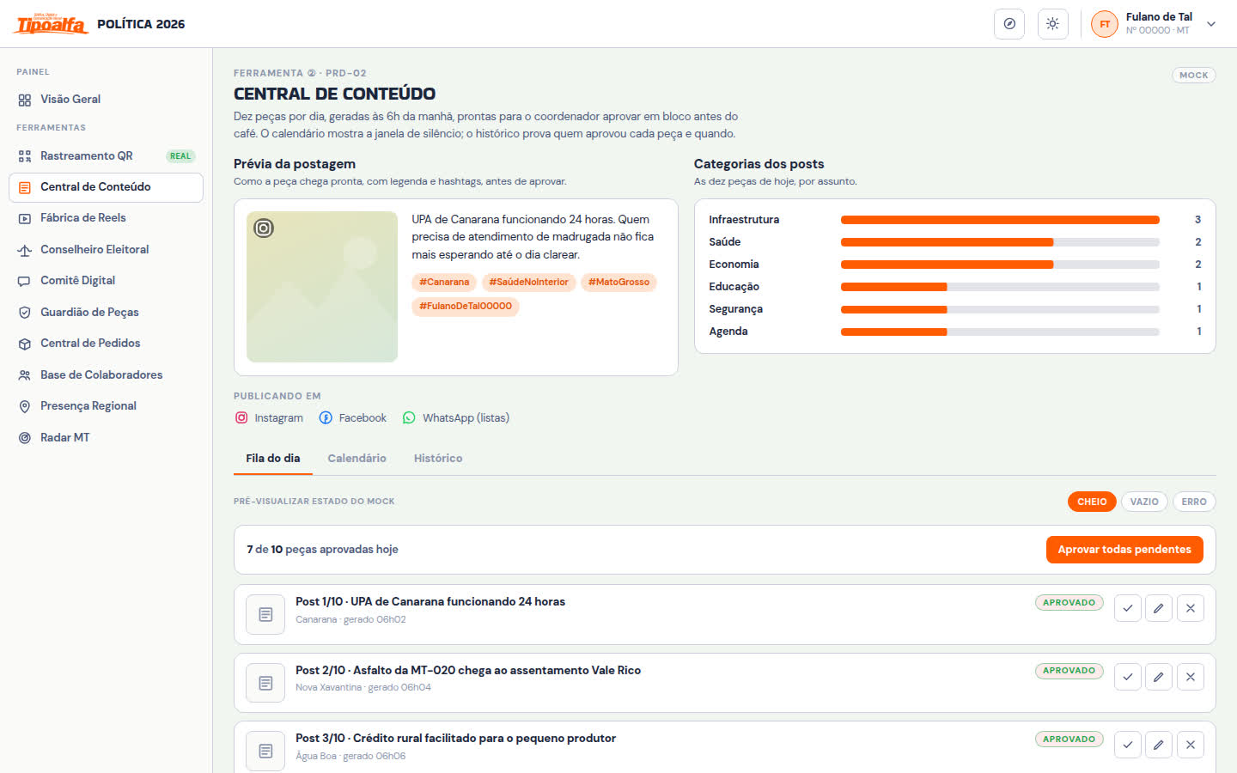Click the #FulanoDeTal00000 hashtag chip
Viewport: 1237px width, 773px height.
(x=466, y=307)
